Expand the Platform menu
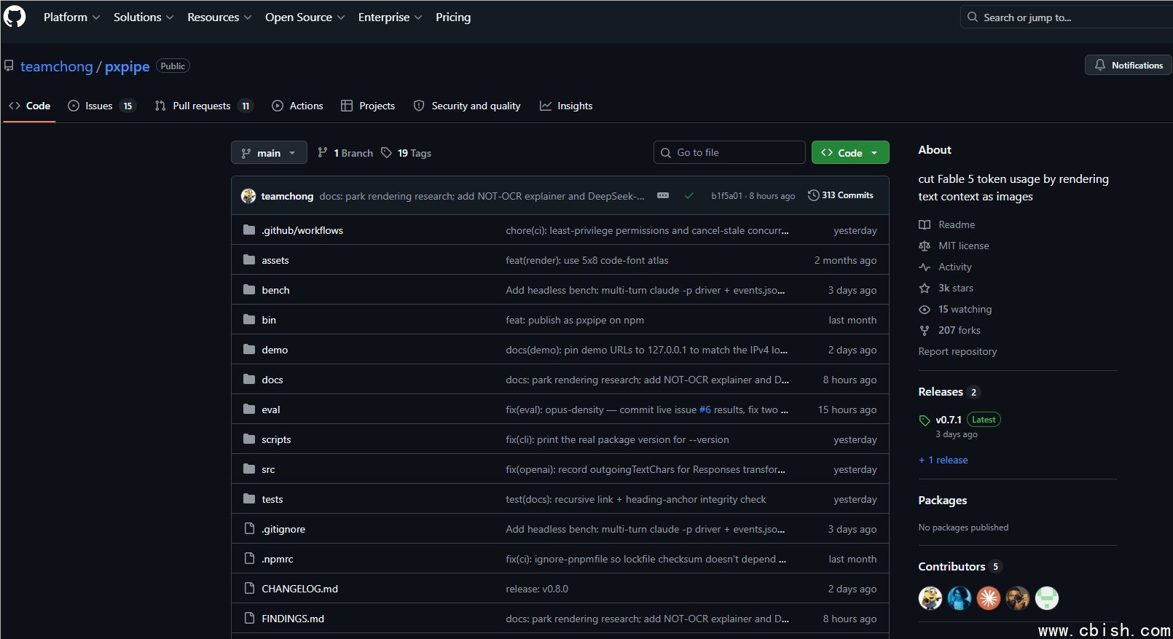1173x639 pixels. click(x=71, y=17)
